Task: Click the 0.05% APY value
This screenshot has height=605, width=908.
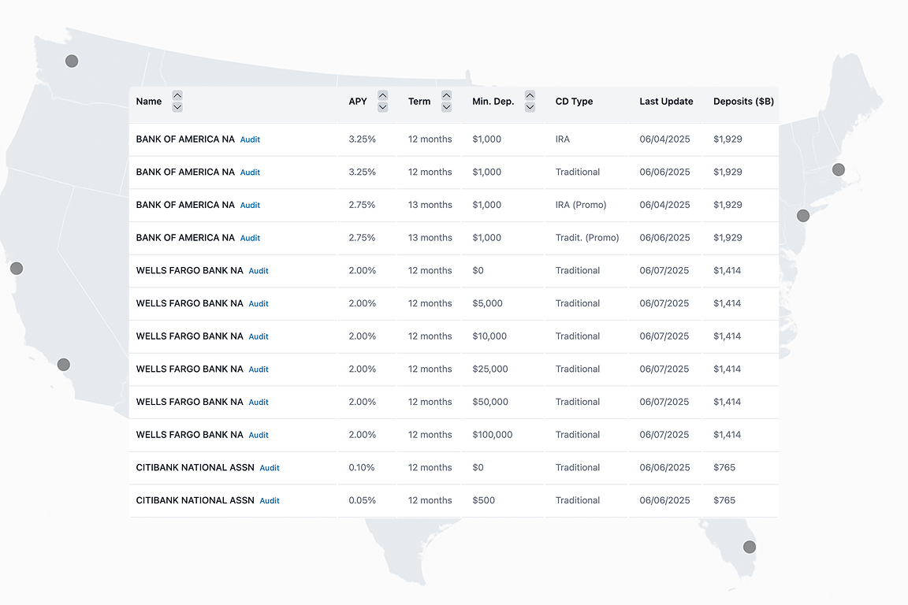Action: pos(362,500)
